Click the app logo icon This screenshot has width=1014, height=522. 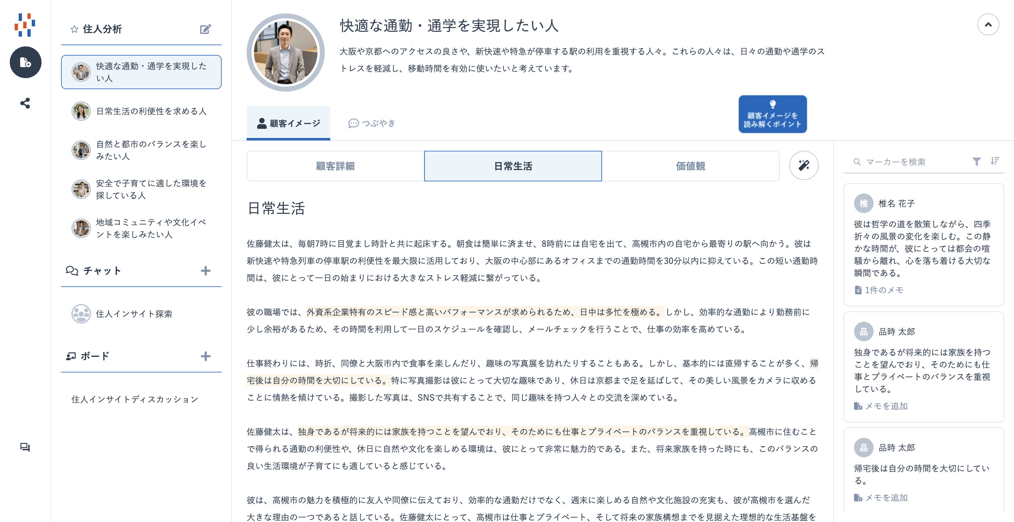click(25, 25)
